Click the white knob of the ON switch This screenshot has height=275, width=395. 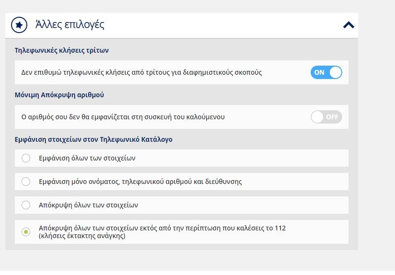(336, 72)
